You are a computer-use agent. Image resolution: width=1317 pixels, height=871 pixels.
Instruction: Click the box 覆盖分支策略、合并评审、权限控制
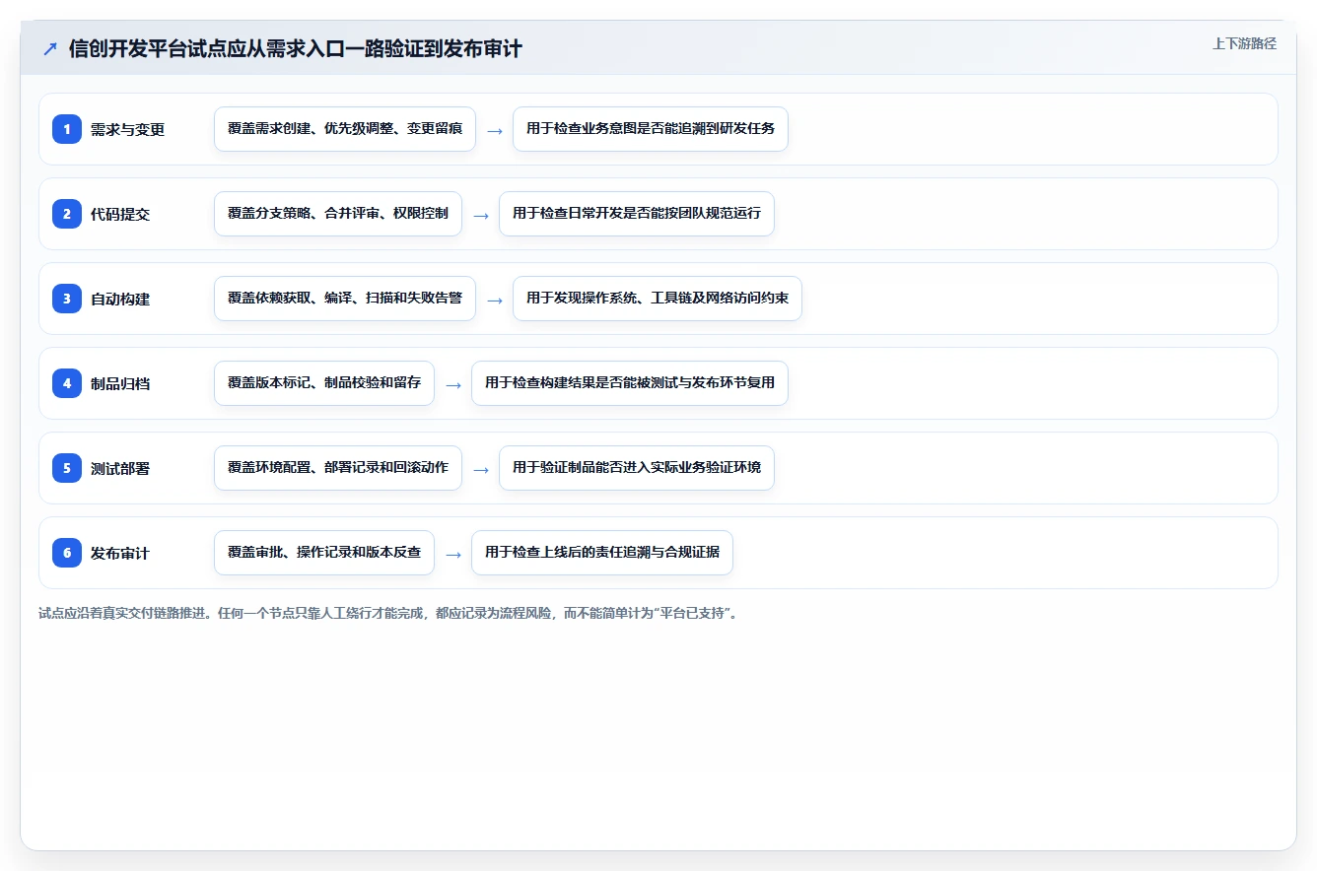(x=338, y=214)
